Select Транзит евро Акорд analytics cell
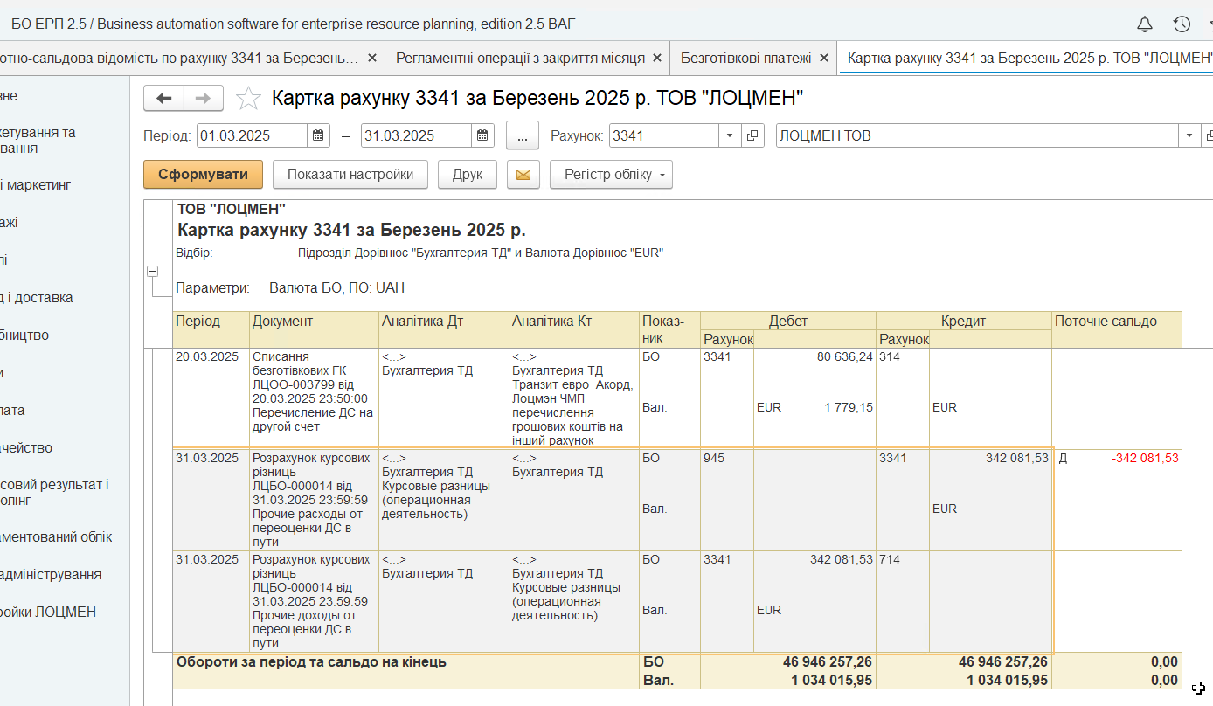Image resolution: width=1213 pixels, height=706 pixels. pos(573,398)
